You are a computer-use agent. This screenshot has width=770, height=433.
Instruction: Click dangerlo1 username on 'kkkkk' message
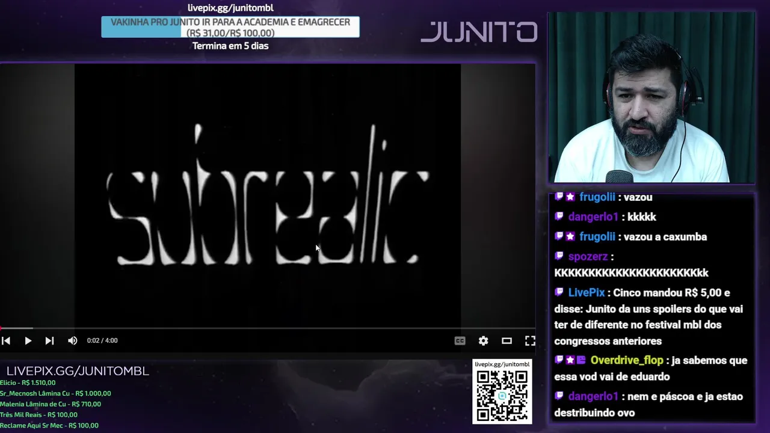pyautogui.click(x=593, y=216)
